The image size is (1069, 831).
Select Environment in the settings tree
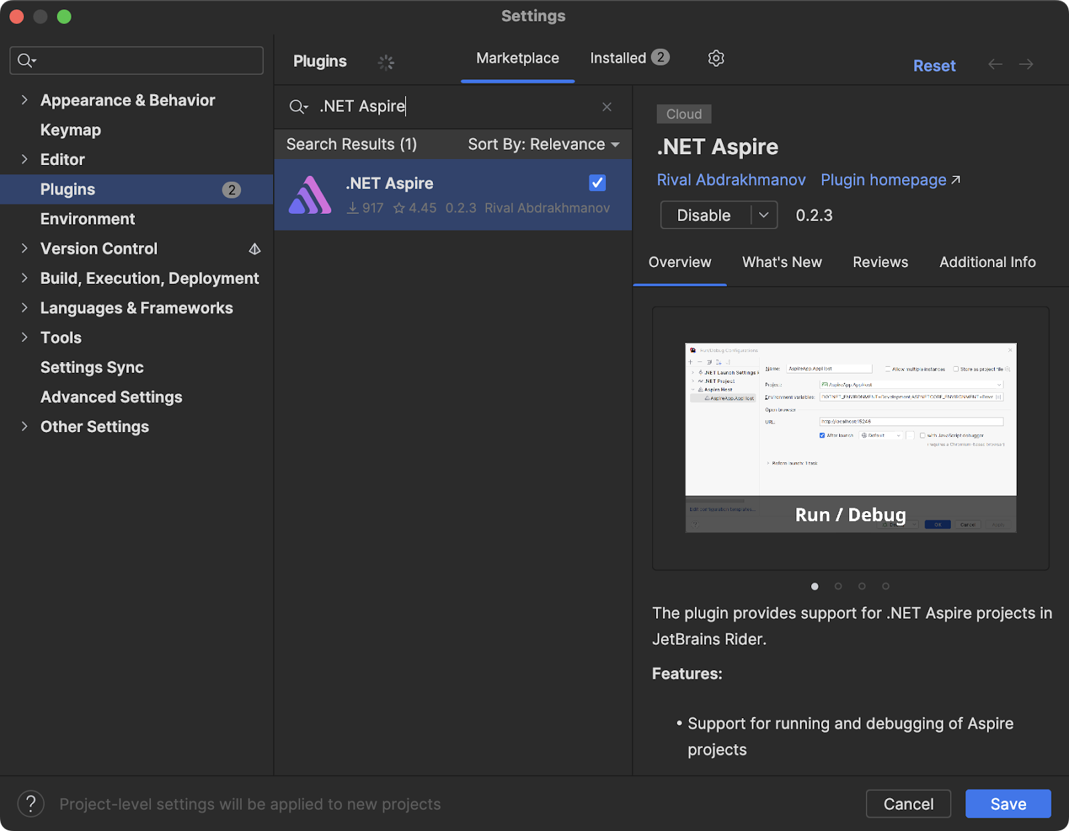(x=88, y=219)
